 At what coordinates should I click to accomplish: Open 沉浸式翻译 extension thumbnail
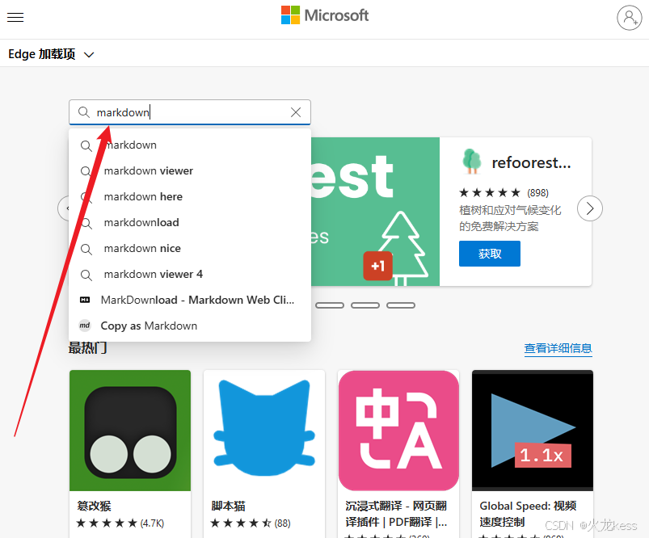coord(398,431)
